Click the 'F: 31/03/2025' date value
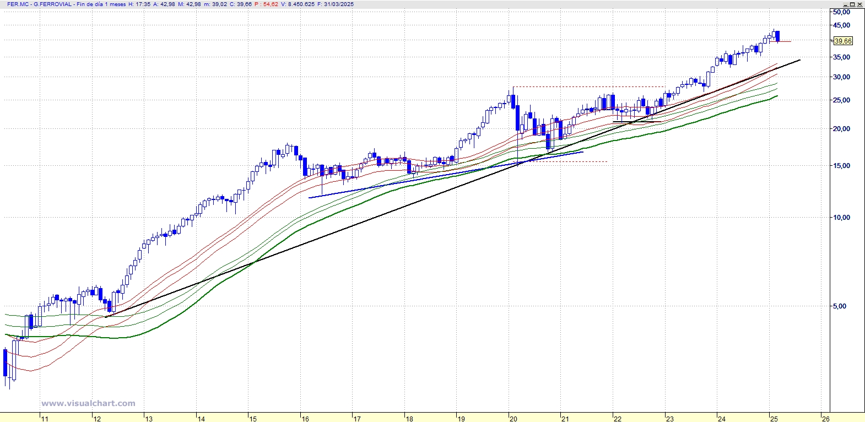The image size is (865, 422). pyautogui.click(x=336, y=4)
